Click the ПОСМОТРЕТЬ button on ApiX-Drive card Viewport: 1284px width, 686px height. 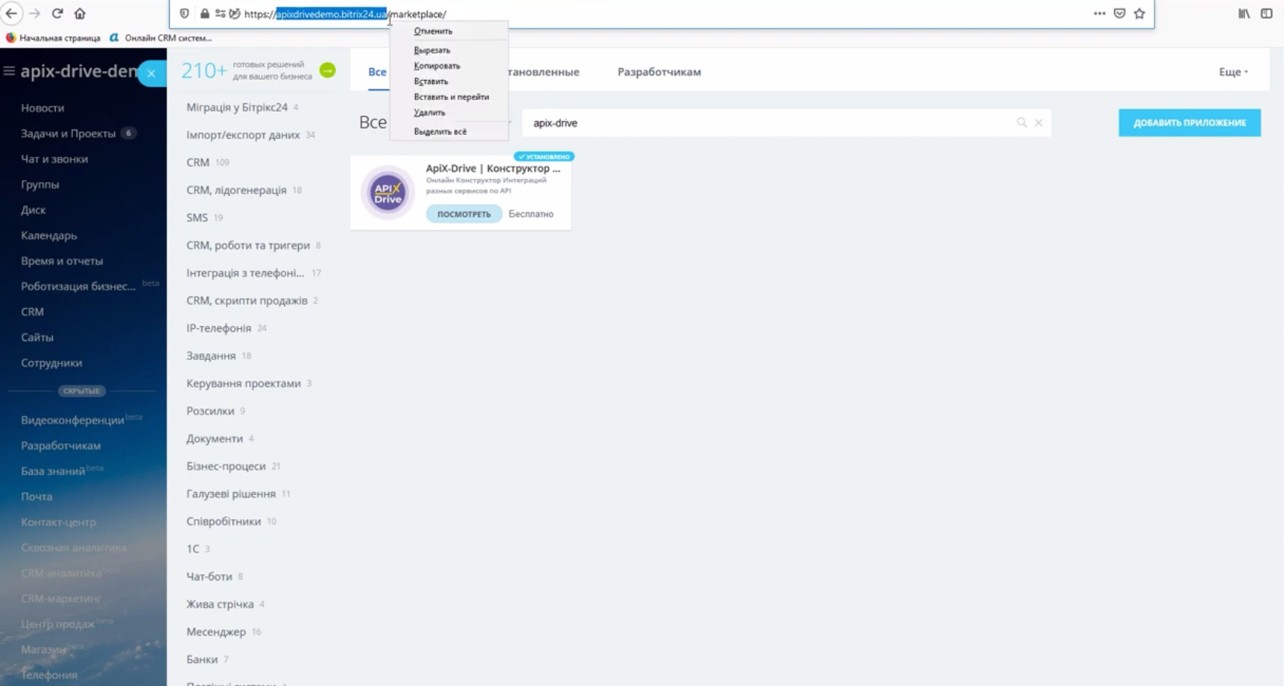pos(464,214)
